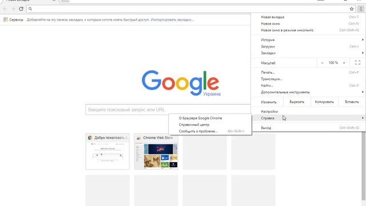Expand the История submenu
The width and height of the screenshot is (366, 206).
click(x=308, y=40)
